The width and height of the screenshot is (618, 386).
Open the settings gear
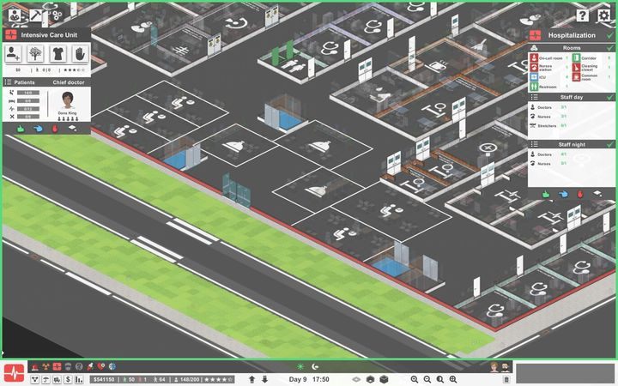coord(604,15)
